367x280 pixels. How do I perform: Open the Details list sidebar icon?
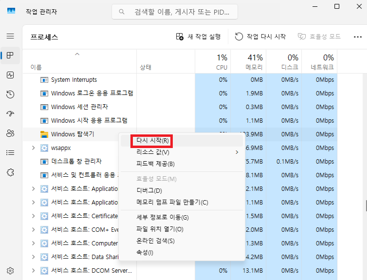coord(10,152)
